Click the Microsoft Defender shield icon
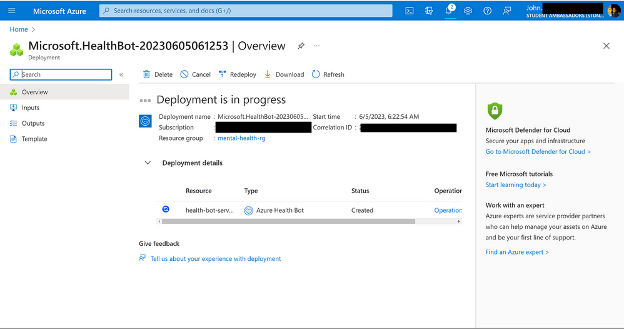624x329 pixels. (495, 111)
